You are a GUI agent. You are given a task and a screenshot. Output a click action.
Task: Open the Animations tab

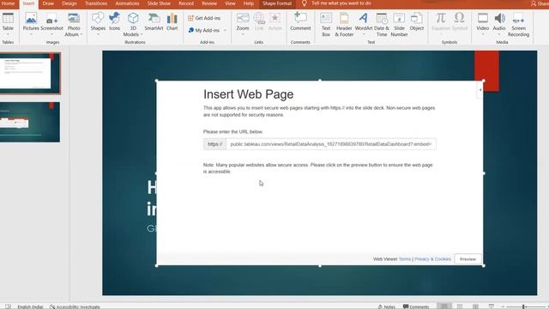point(127,3)
